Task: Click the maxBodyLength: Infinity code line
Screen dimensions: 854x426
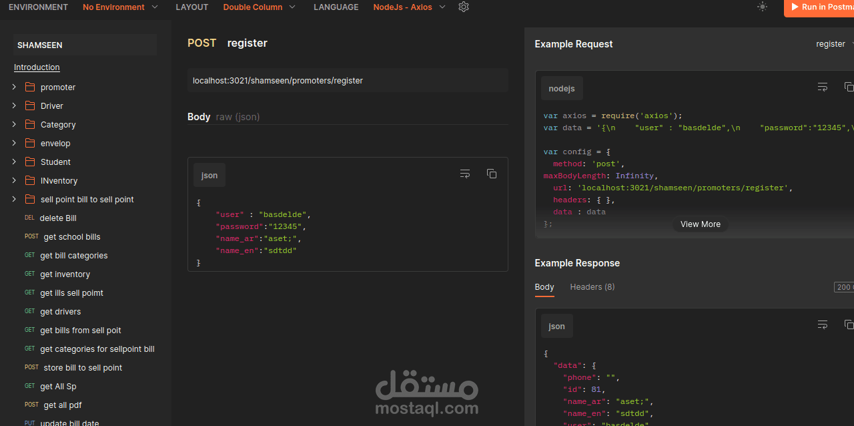Action: (600, 176)
